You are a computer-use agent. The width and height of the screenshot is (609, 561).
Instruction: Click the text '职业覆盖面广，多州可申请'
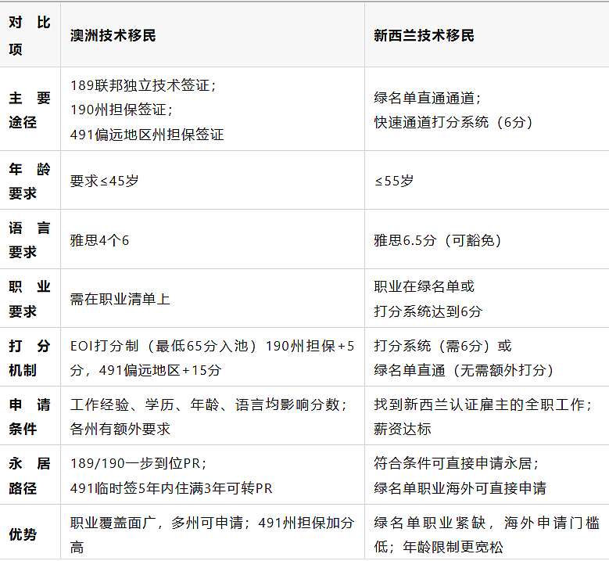(x=156, y=523)
